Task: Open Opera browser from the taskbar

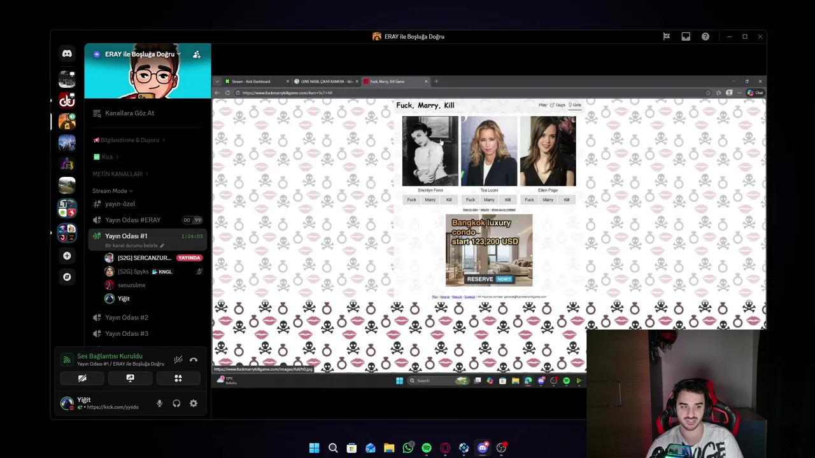Action: [445, 448]
